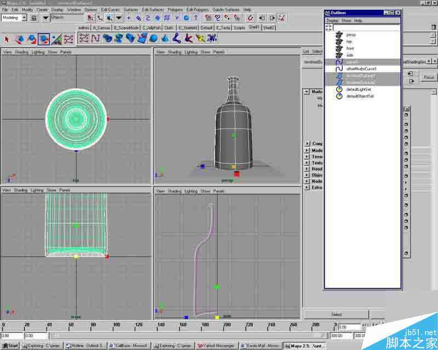Click the input connections icon left of Focus

pos(410,73)
